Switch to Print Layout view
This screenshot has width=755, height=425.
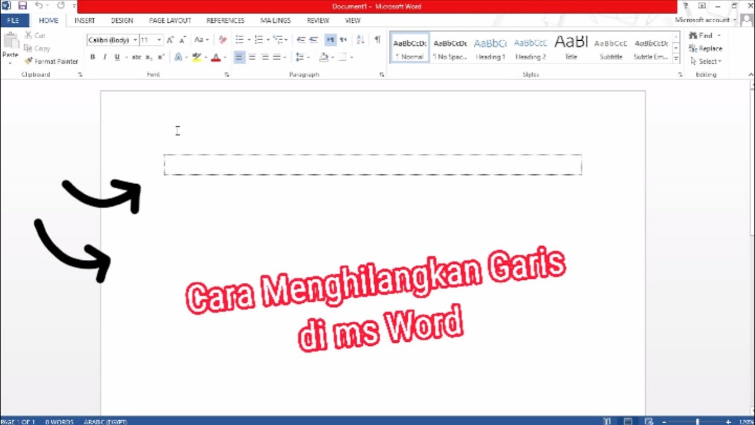628,421
